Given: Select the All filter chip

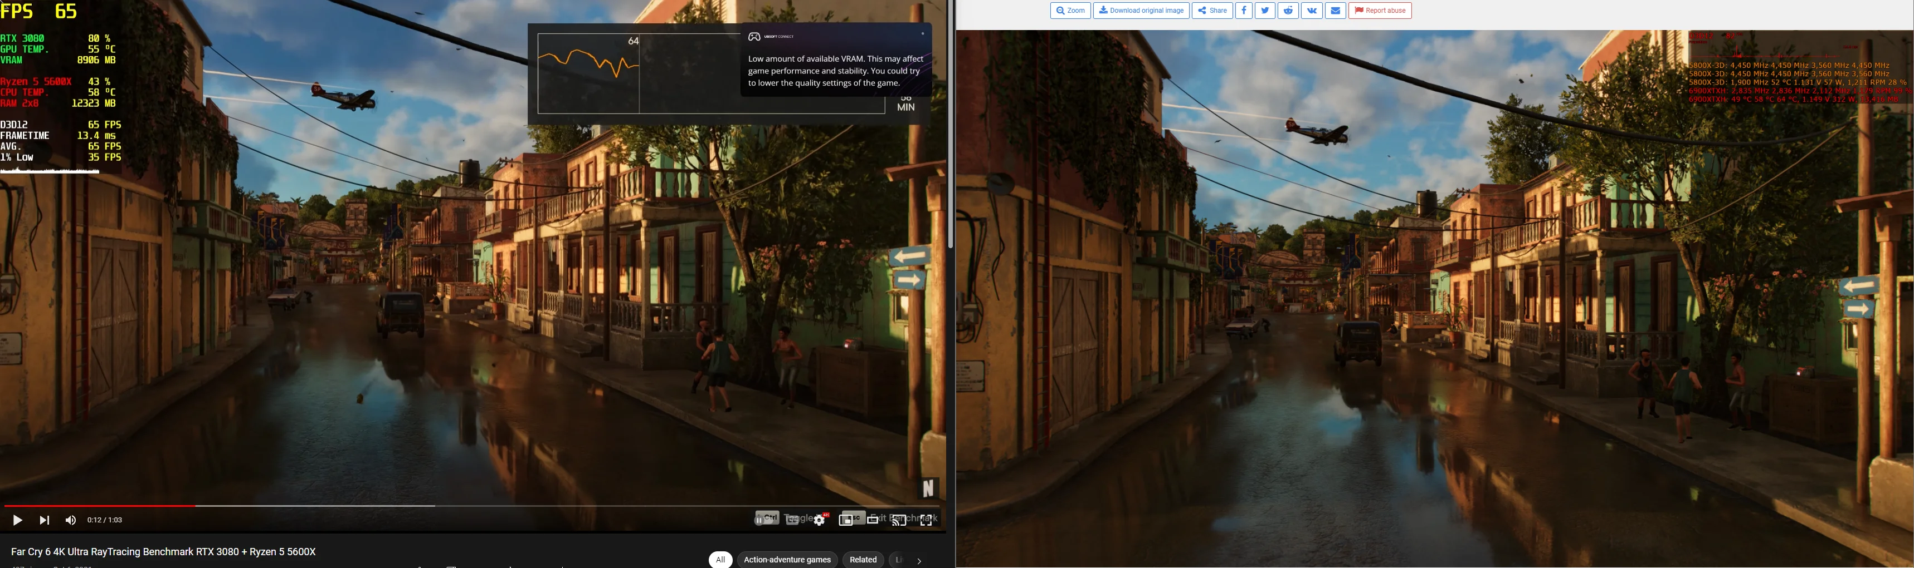Looking at the screenshot, I should click(x=720, y=560).
